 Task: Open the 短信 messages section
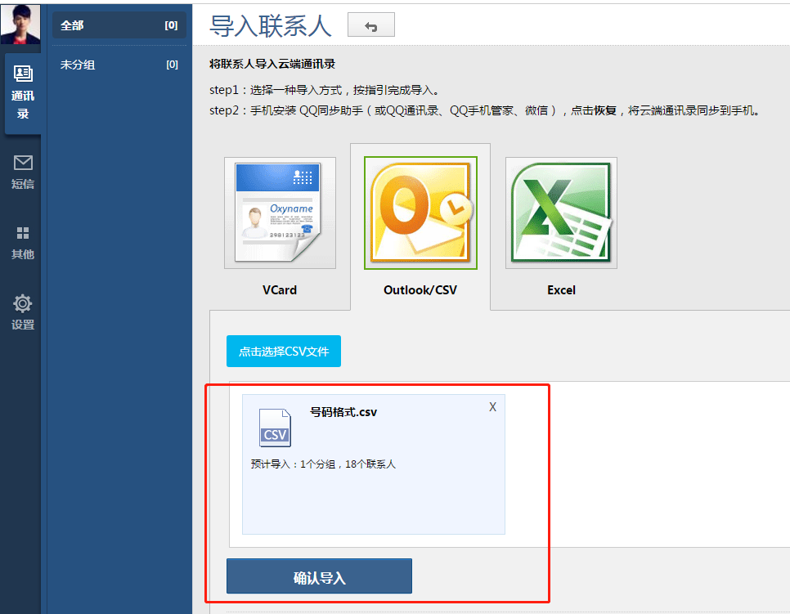(x=23, y=173)
